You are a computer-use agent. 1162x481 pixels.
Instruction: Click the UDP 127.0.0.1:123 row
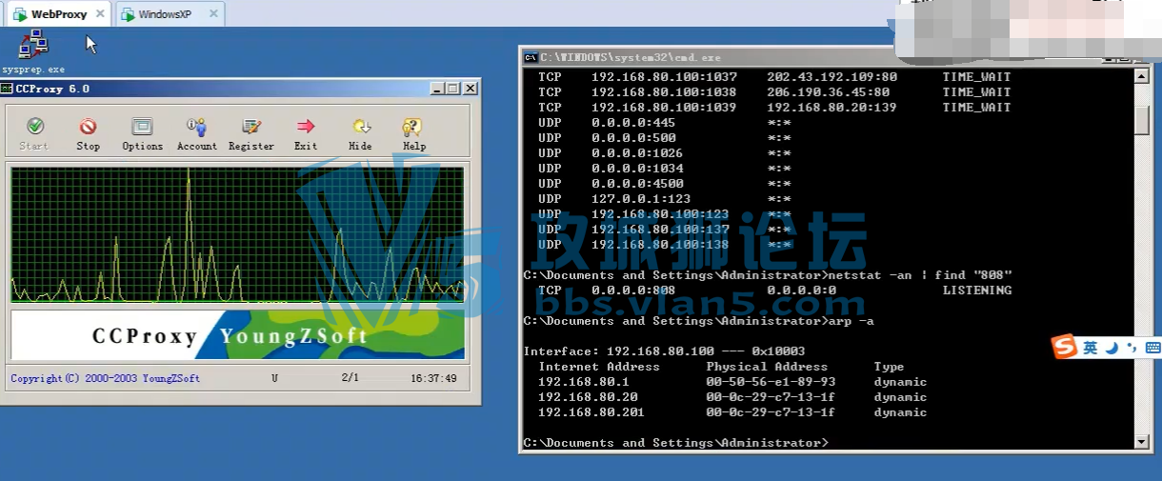click(665, 199)
